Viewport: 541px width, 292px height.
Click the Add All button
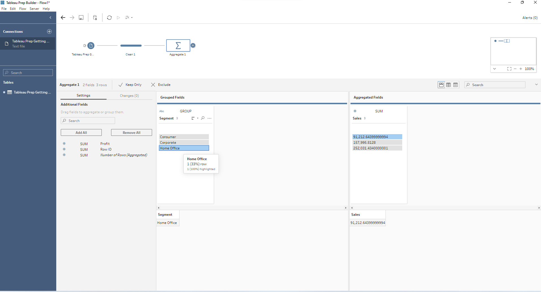81,132
